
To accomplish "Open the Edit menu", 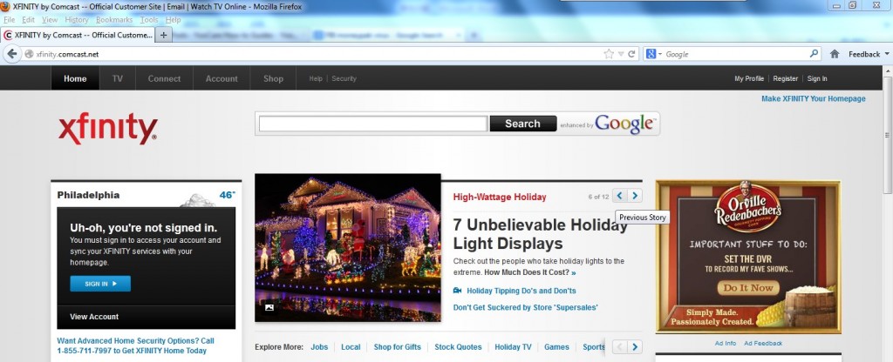I will point(28,20).
